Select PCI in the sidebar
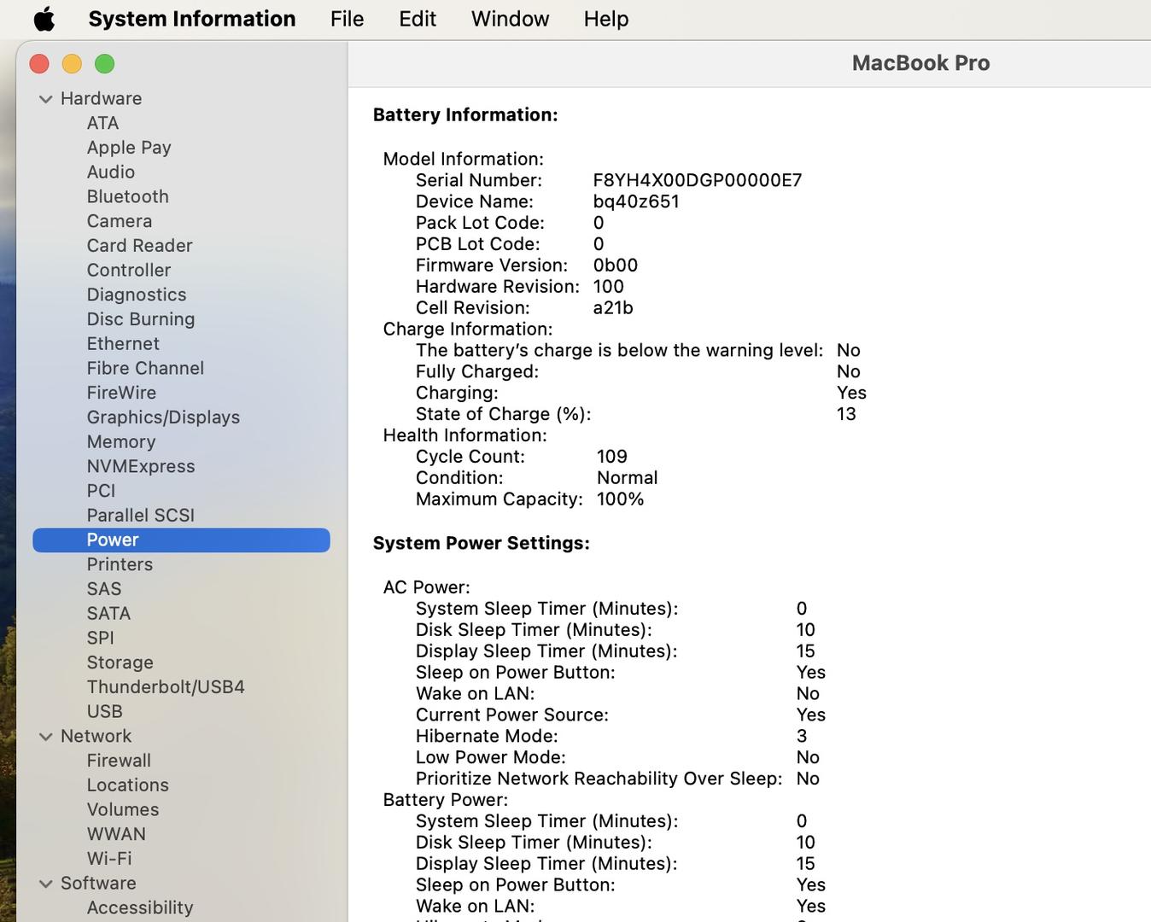Viewport: 1151px width, 922px height. pos(101,491)
